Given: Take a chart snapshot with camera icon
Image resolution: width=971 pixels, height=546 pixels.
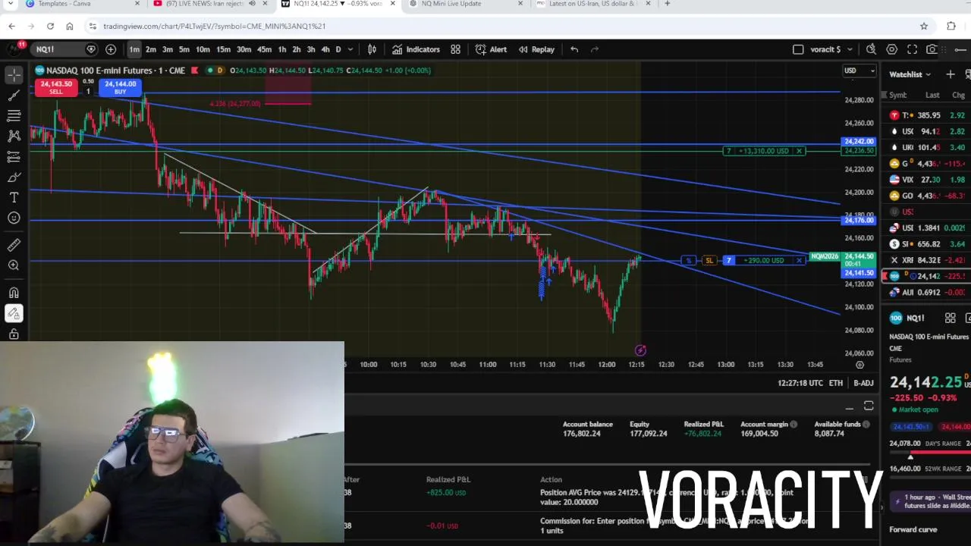Looking at the screenshot, I should click(932, 49).
